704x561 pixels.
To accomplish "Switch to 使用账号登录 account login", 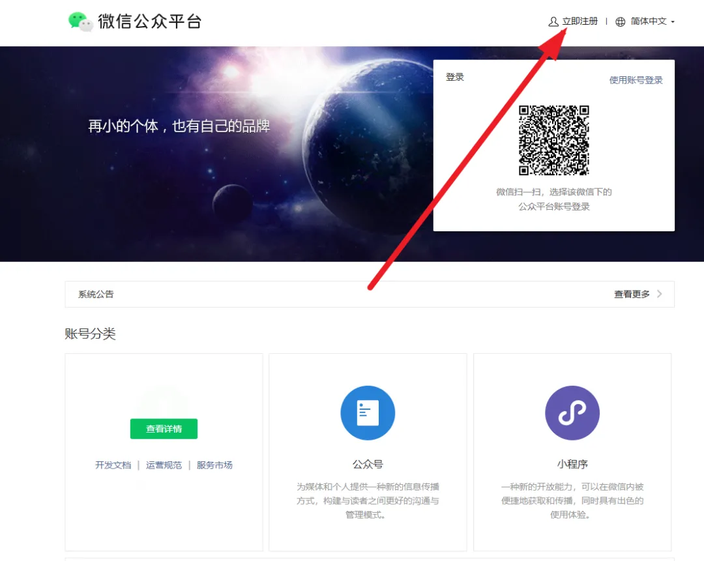I will click(636, 80).
